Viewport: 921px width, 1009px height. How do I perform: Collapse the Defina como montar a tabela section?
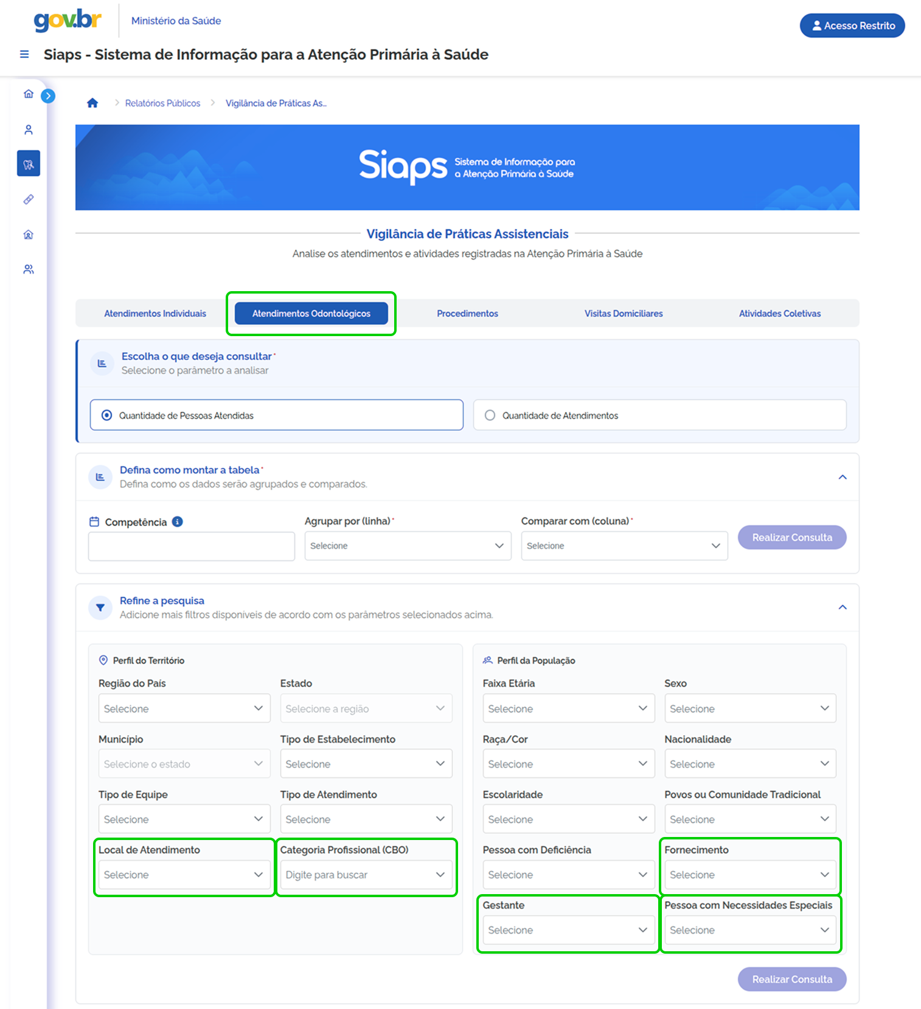pyautogui.click(x=843, y=477)
